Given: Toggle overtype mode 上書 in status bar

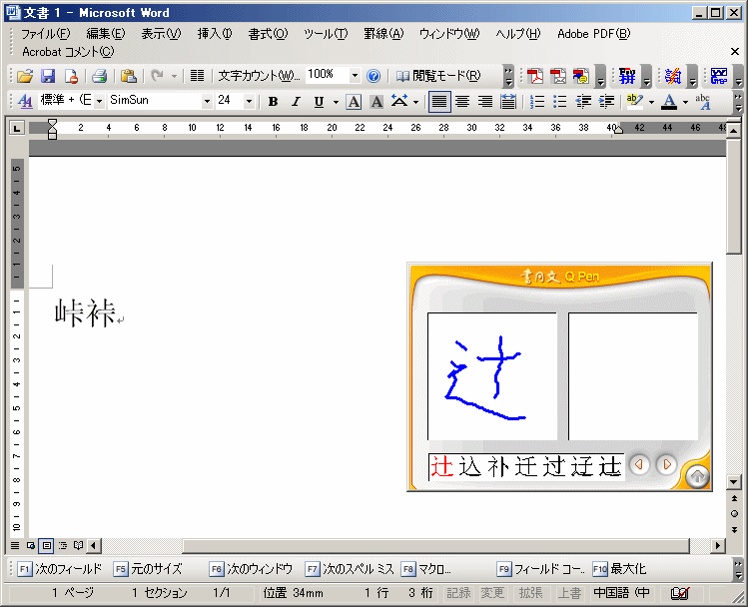Looking at the screenshot, I should tap(569, 593).
